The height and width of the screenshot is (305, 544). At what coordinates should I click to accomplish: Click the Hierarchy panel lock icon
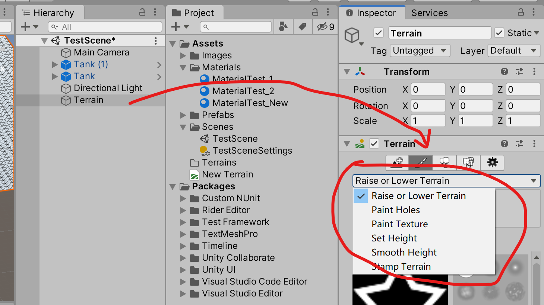coord(142,12)
